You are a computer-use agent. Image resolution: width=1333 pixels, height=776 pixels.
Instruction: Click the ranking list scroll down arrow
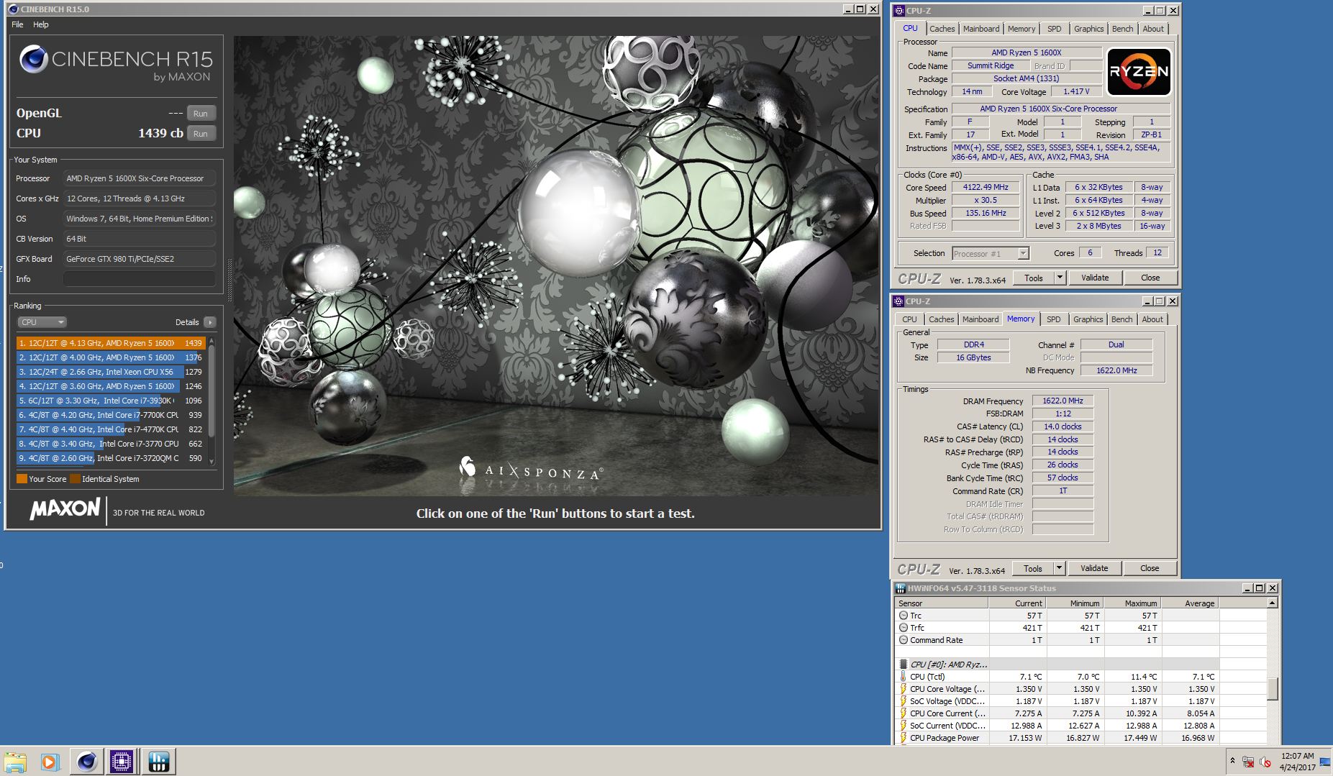pos(211,462)
